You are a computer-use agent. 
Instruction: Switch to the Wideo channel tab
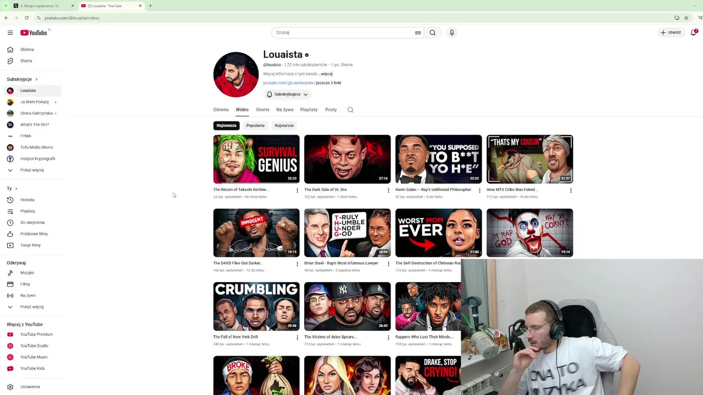click(x=242, y=110)
